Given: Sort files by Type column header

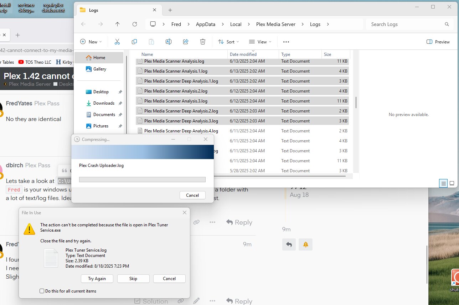Looking at the screenshot, I should point(300,54).
